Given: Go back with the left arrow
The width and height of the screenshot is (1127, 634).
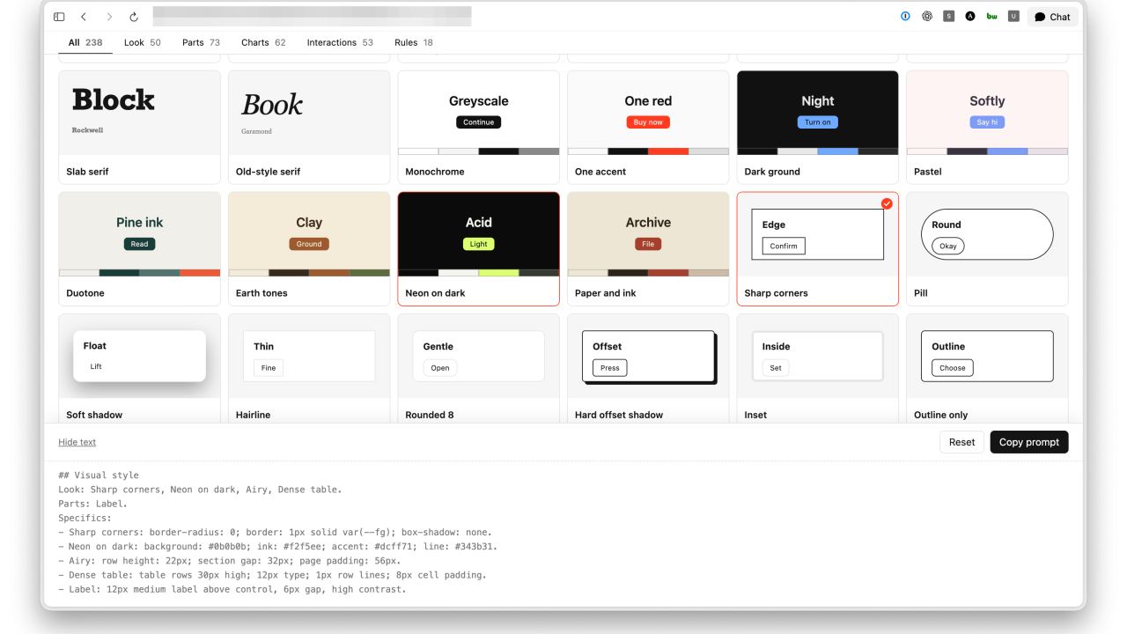Looking at the screenshot, I should pos(84,17).
